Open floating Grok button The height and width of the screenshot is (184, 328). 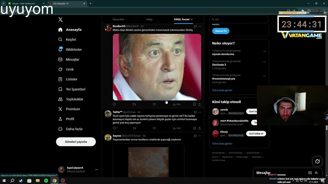[x=317, y=161]
